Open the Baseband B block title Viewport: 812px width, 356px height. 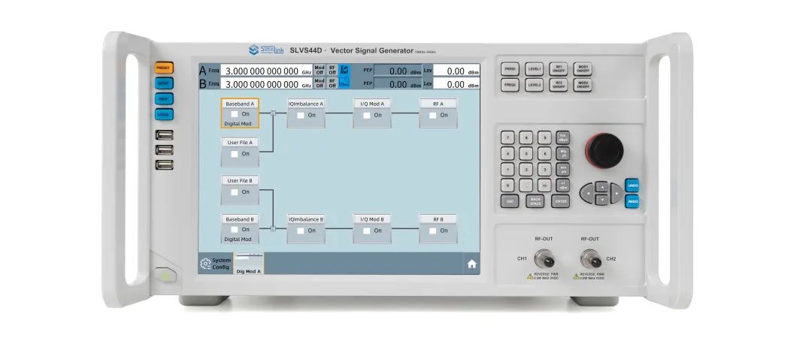click(240, 219)
